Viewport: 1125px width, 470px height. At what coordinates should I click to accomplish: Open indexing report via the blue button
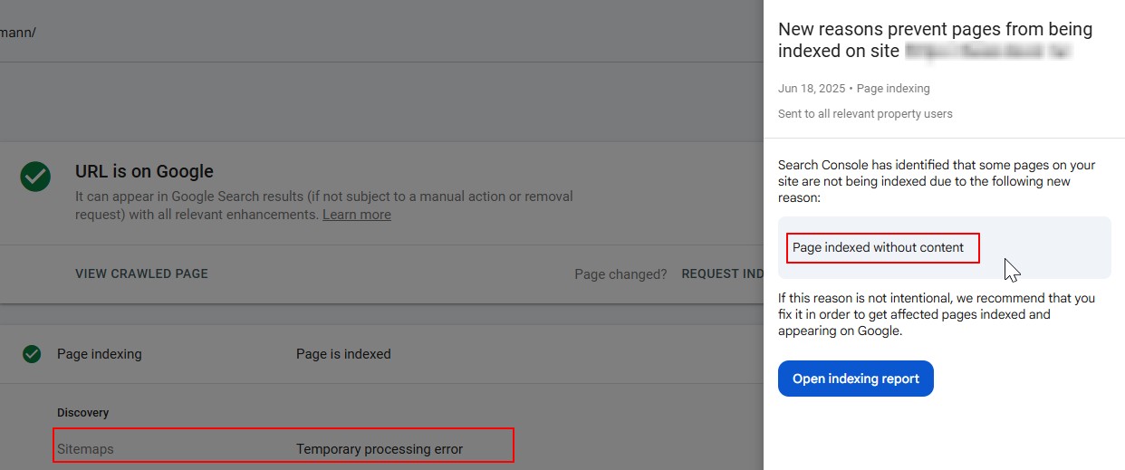click(855, 379)
